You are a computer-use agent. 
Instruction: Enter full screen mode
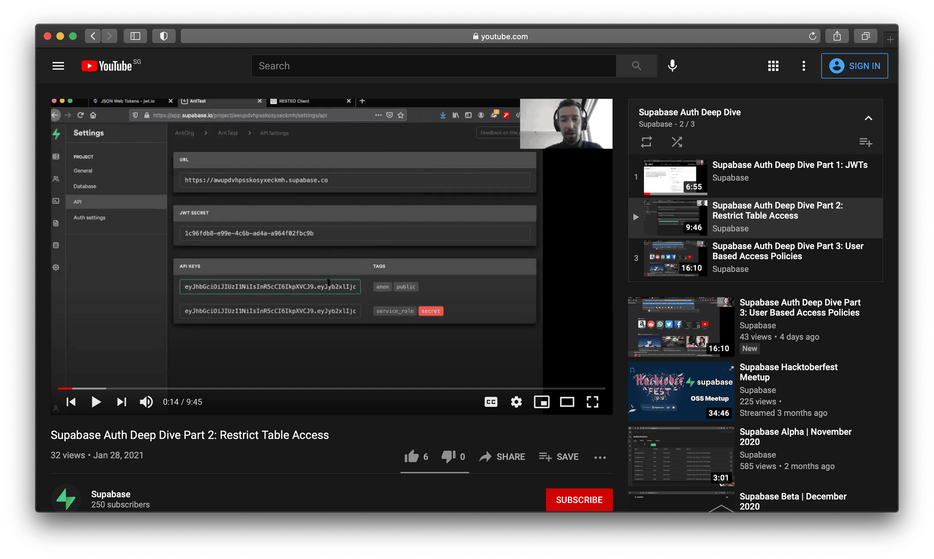[592, 402]
